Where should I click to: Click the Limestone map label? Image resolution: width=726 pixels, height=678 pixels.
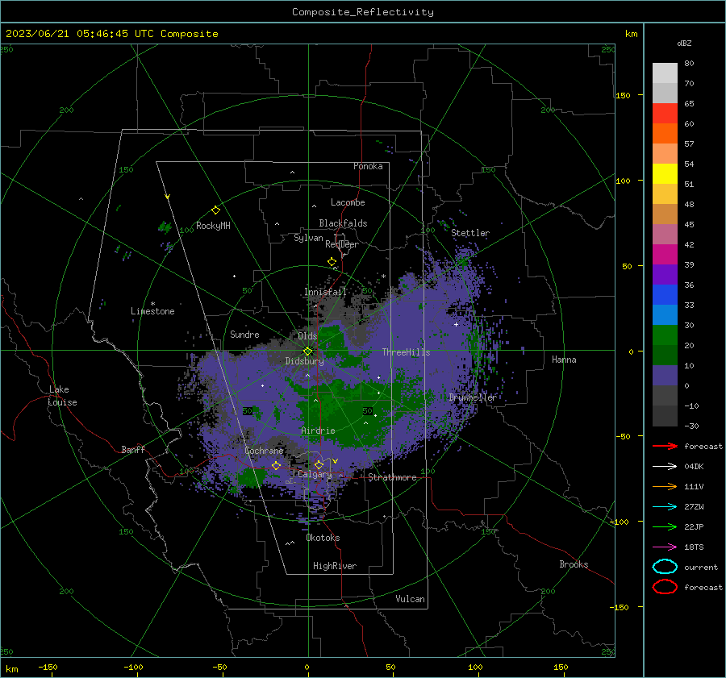tap(152, 311)
